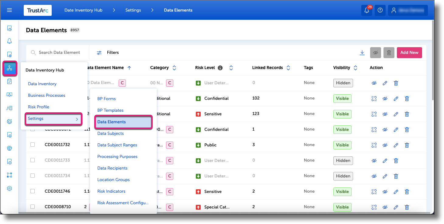This screenshot has height=224, width=444.
Task: Click the download/export icon above the table
Action: [362, 52]
